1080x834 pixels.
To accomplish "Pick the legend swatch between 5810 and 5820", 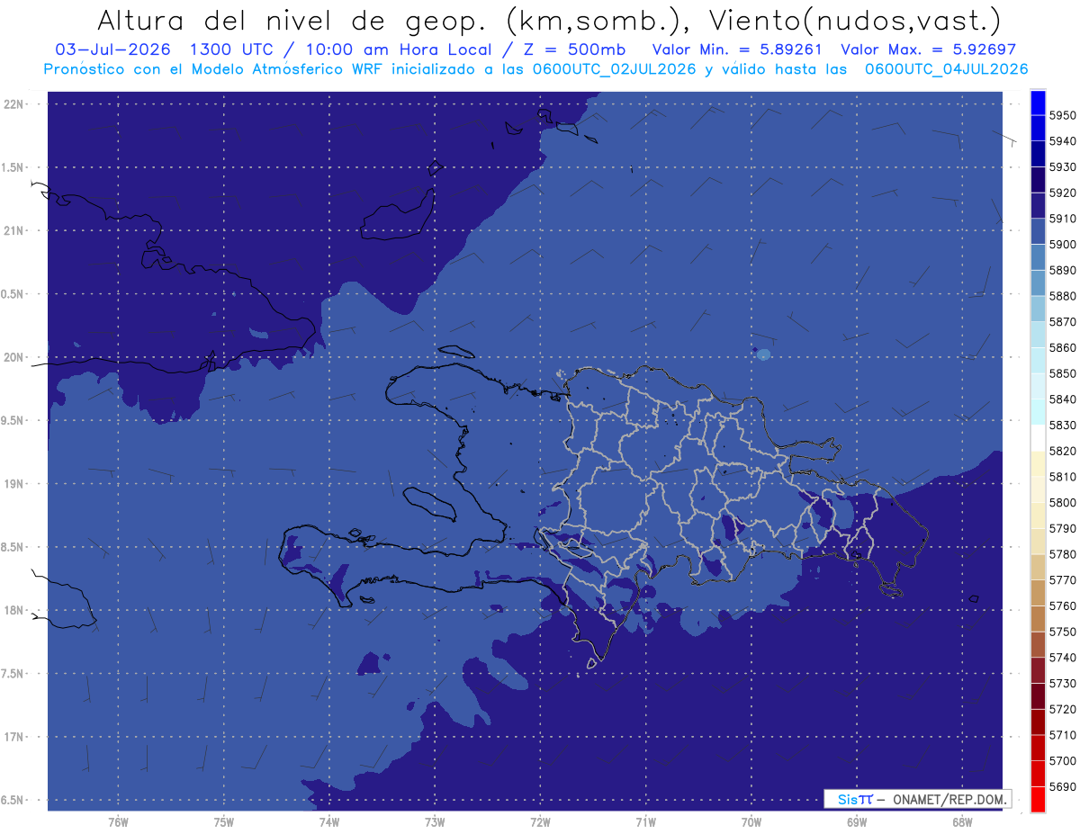I will (1038, 463).
